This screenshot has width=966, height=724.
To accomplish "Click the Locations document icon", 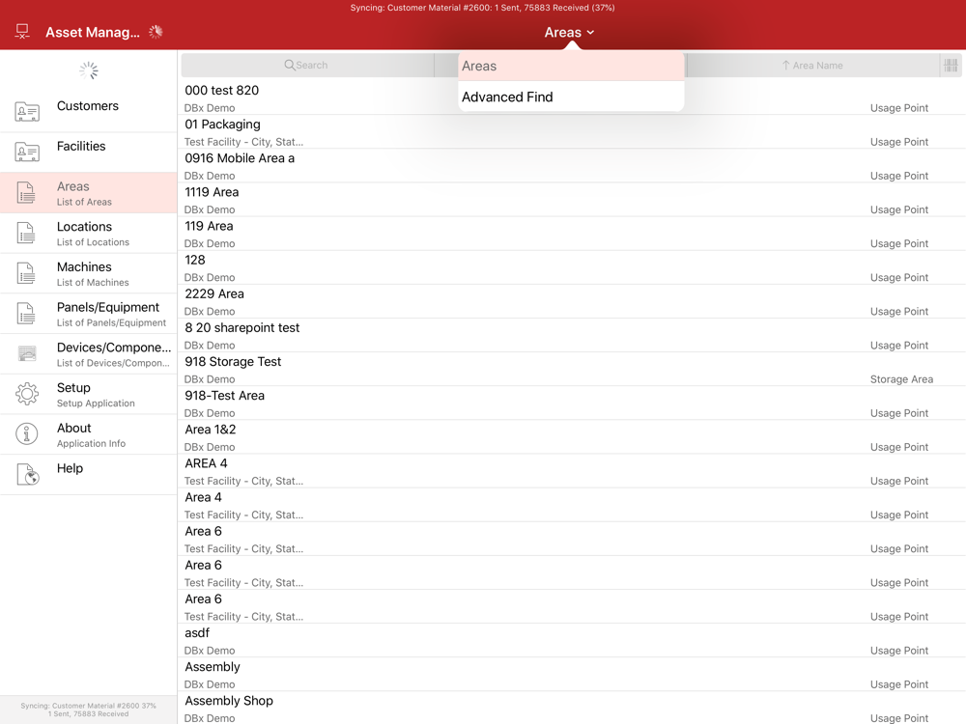I will click(26, 234).
